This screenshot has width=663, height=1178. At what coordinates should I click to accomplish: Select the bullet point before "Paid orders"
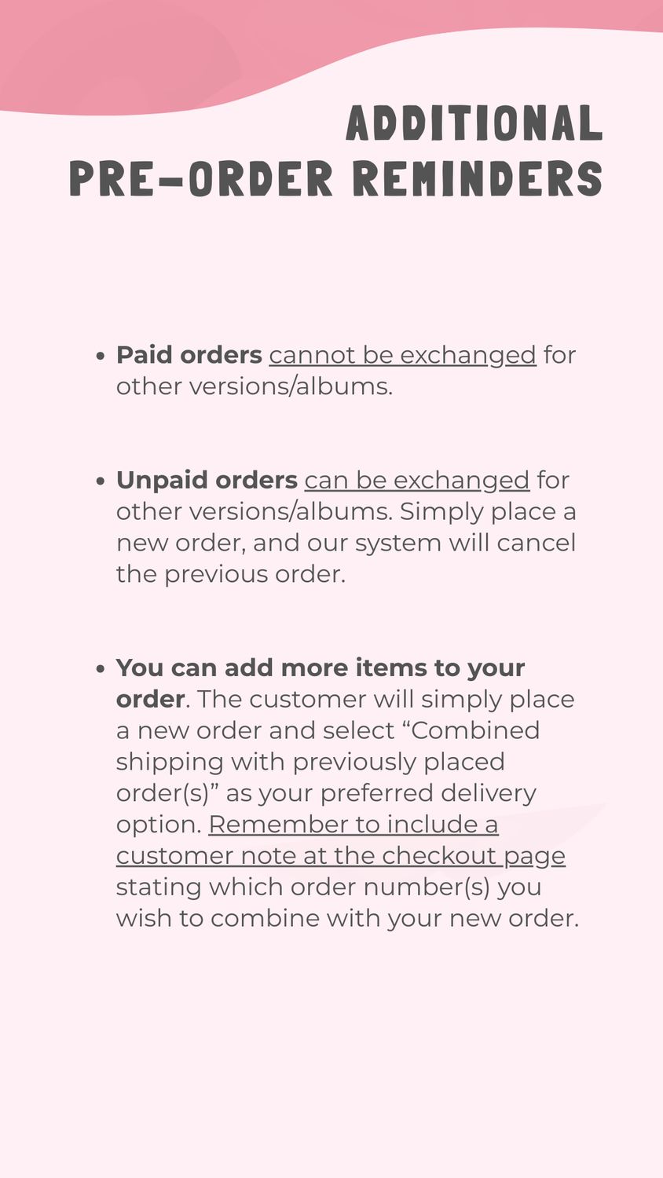[x=100, y=356]
